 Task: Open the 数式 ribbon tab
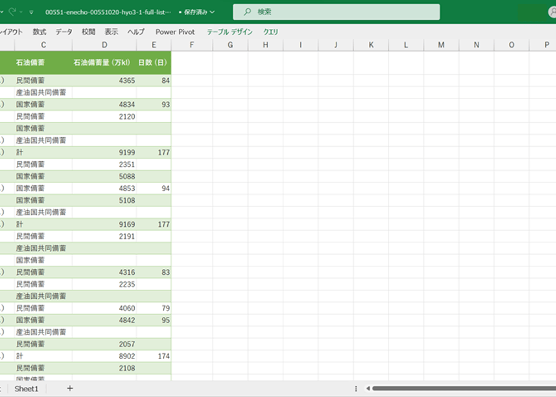click(39, 32)
